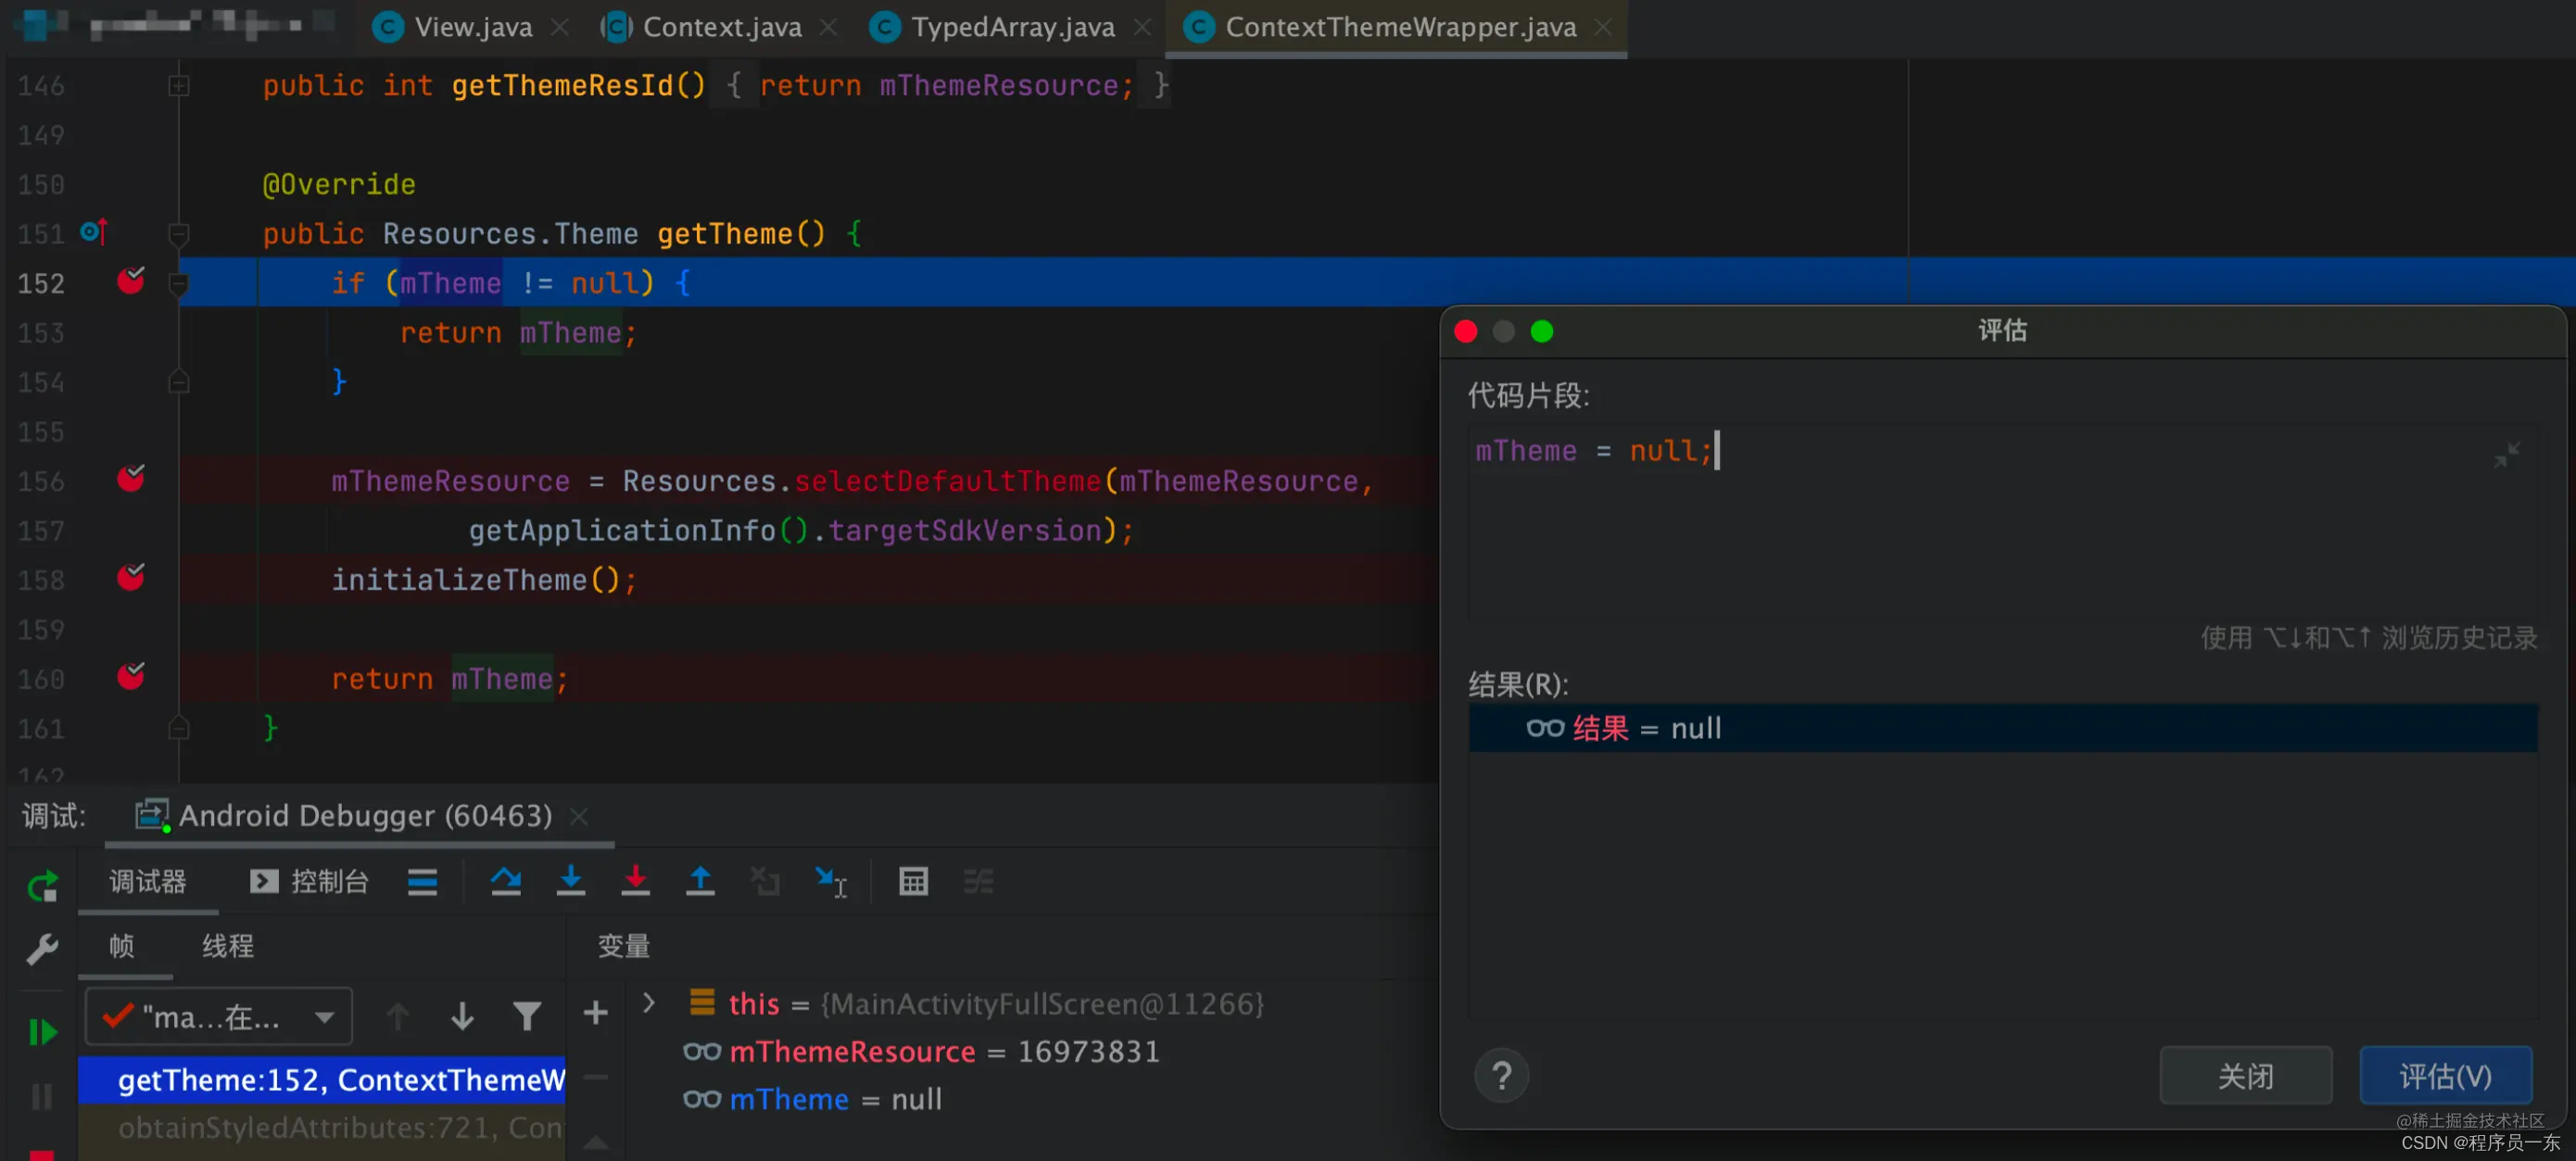Click the 评估(V) evaluate button
Screen dimensions: 2576x1161
(x=2444, y=1076)
